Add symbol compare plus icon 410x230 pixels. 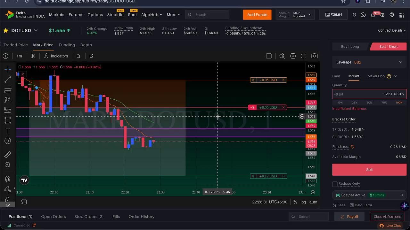(5, 56)
